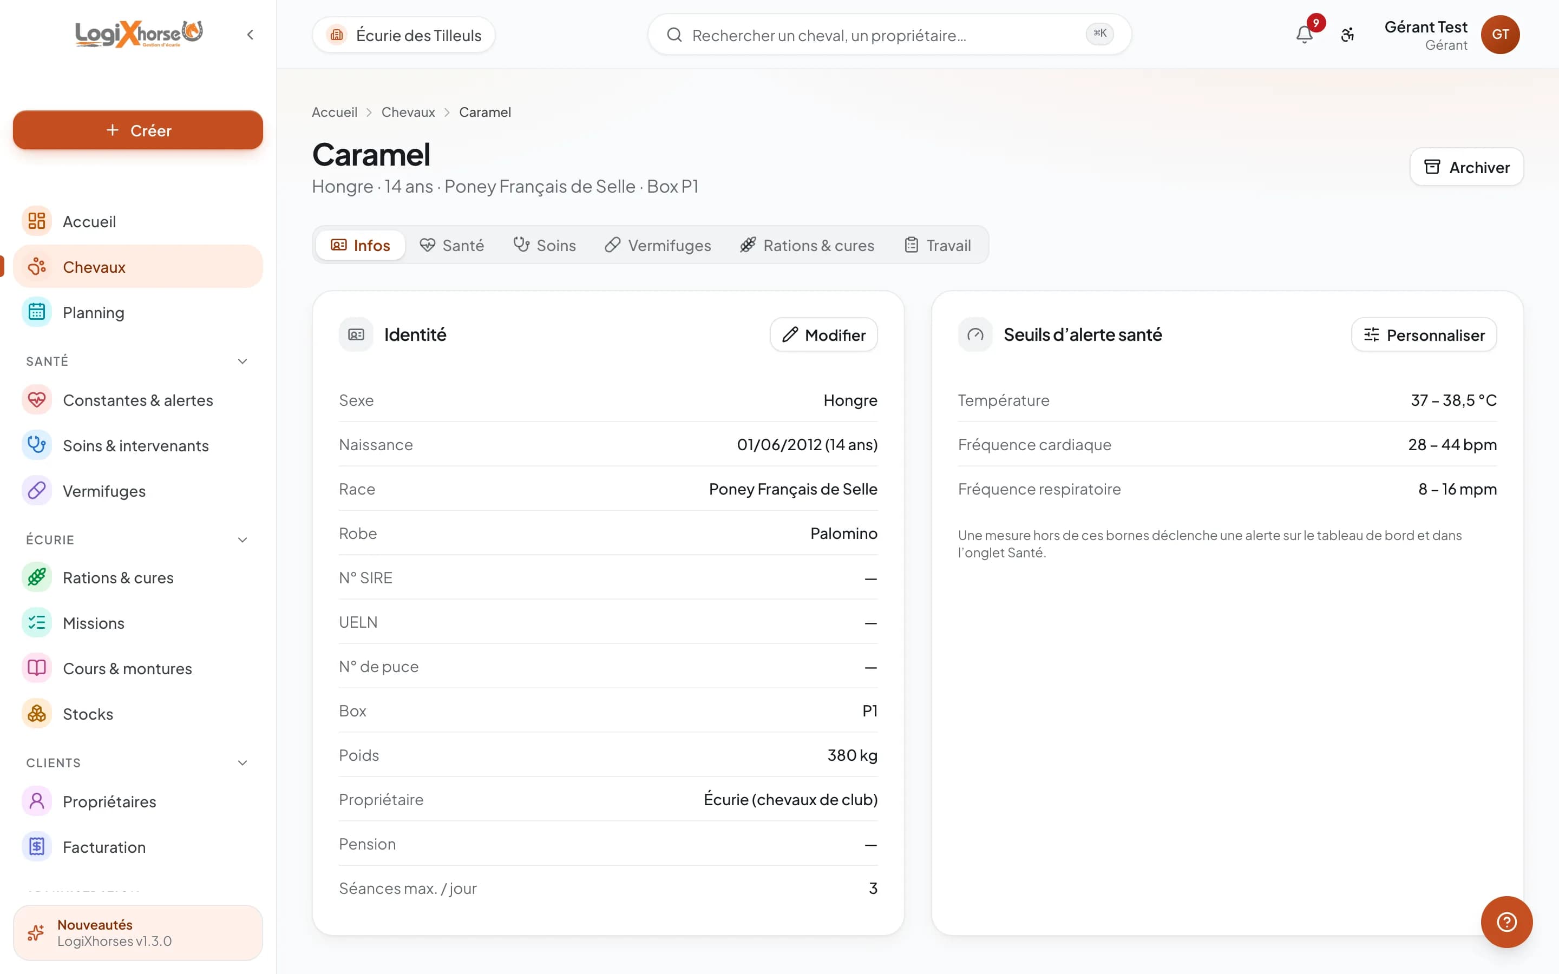This screenshot has height=974, width=1559.
Task: Click the Température range 37 – 38,5 °C
Action: pos(1453,400)
